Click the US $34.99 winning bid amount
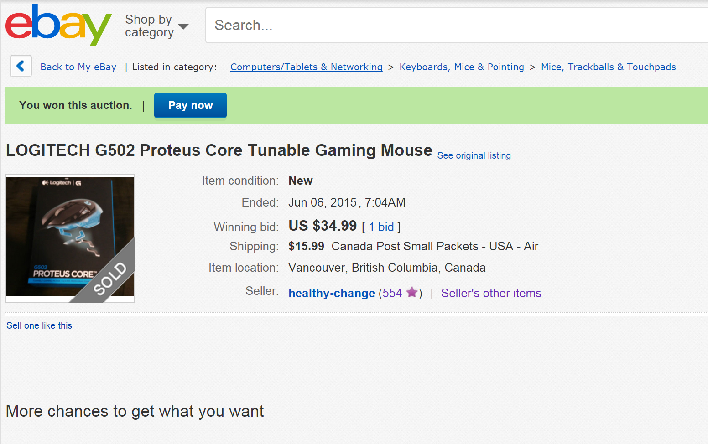Viewport: 708px width, 444px height. click(323, 226)
